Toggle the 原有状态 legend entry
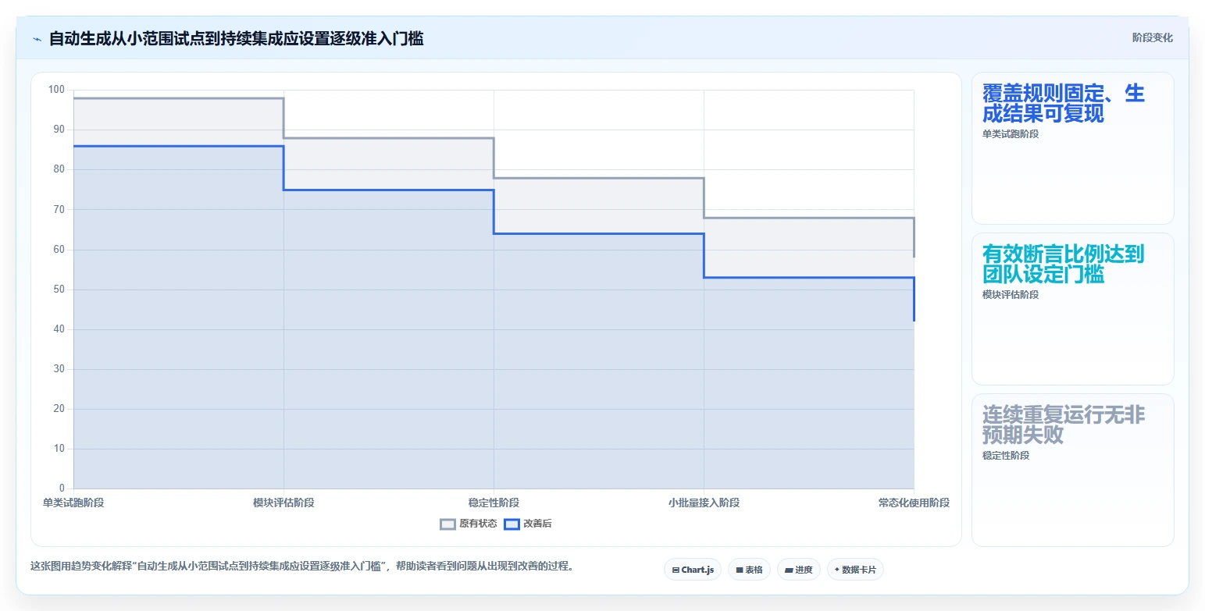Image resolution: width=1205 pixels, height=611 pixels. pos(469,524)
